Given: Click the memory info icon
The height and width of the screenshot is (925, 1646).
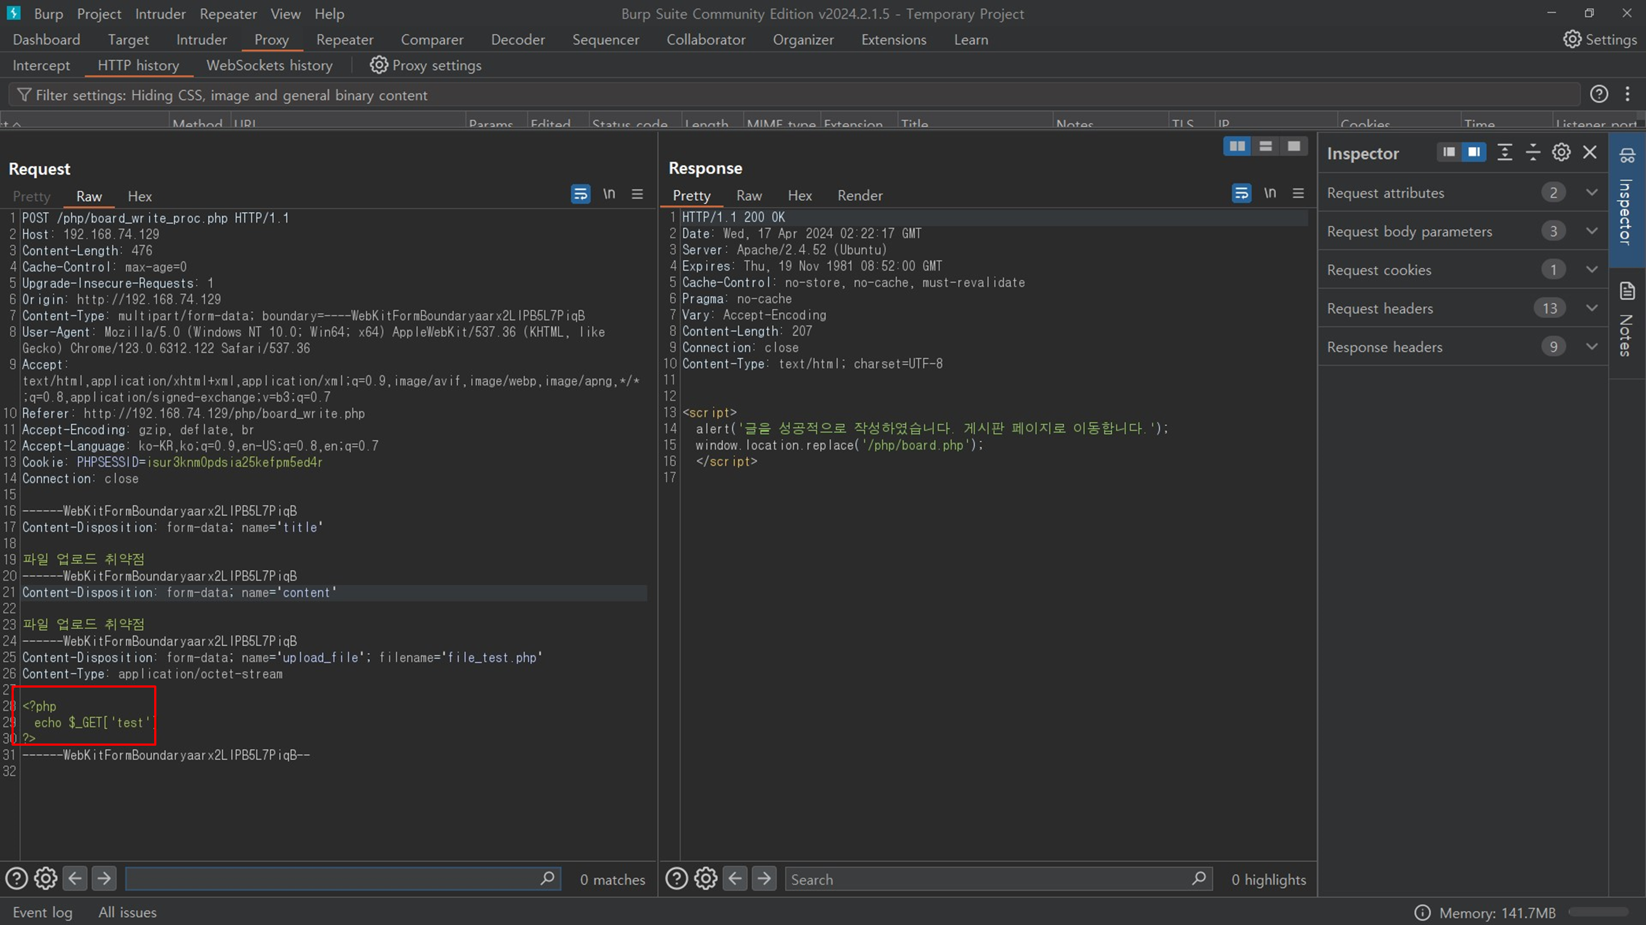Looking at the screenshot, I should pyautogui.click(x=1422, y=913).
